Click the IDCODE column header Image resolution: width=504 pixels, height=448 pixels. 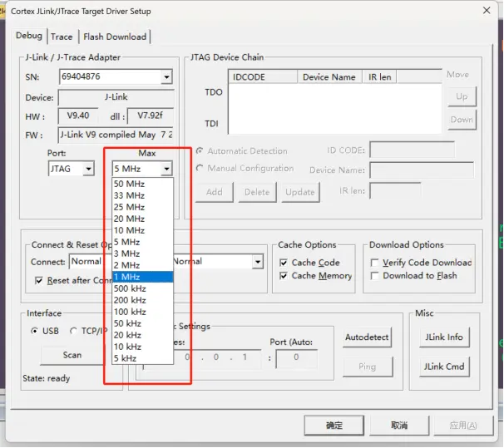(264, 77)
